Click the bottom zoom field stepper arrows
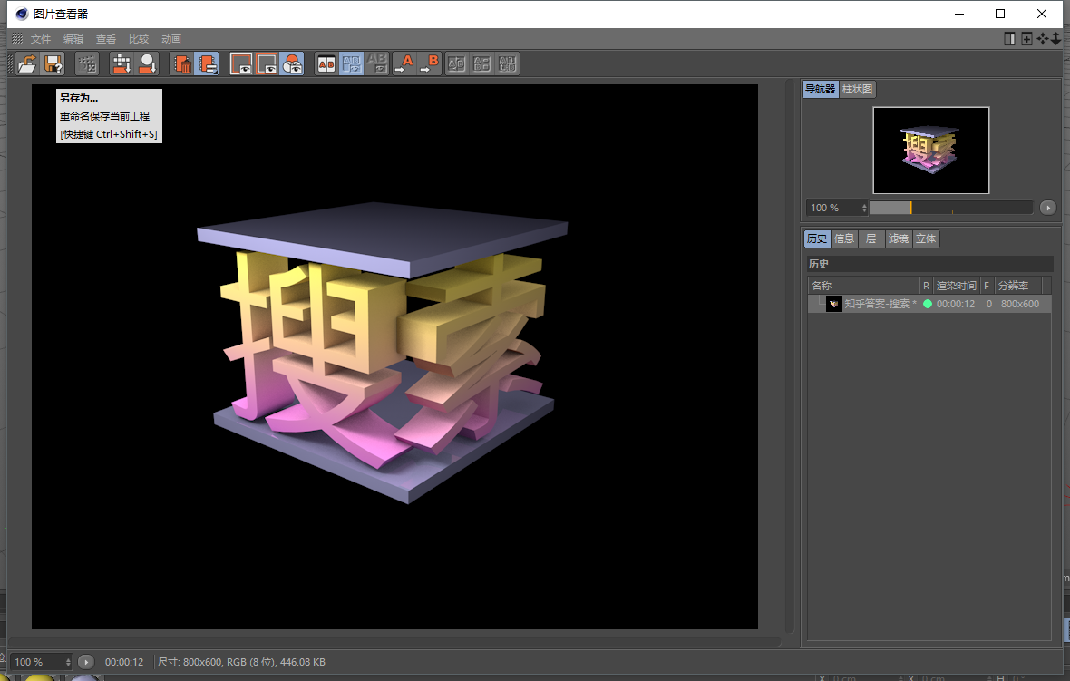 (68, 662)
